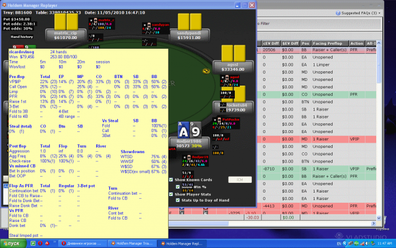The width and height of the screenshot is (396, 248).
Task: Click the red triangle quick launch icon
Action: [47, 243]
